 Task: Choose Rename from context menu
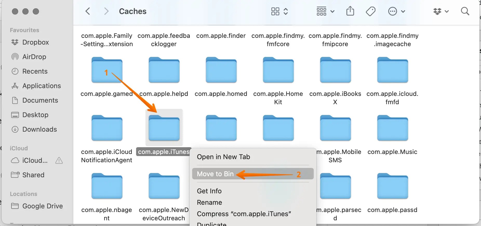click(x=253, y=202)
